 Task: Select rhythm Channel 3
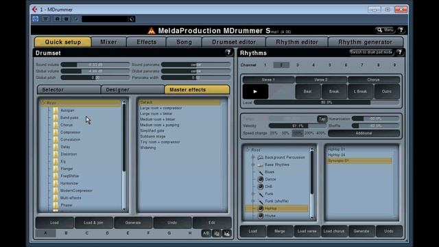297,65
